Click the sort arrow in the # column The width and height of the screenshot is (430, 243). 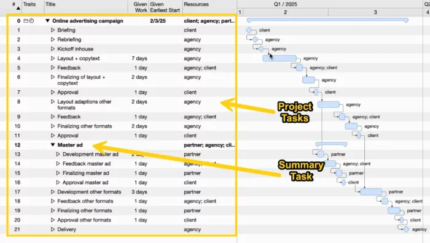(x=18, y=9)
